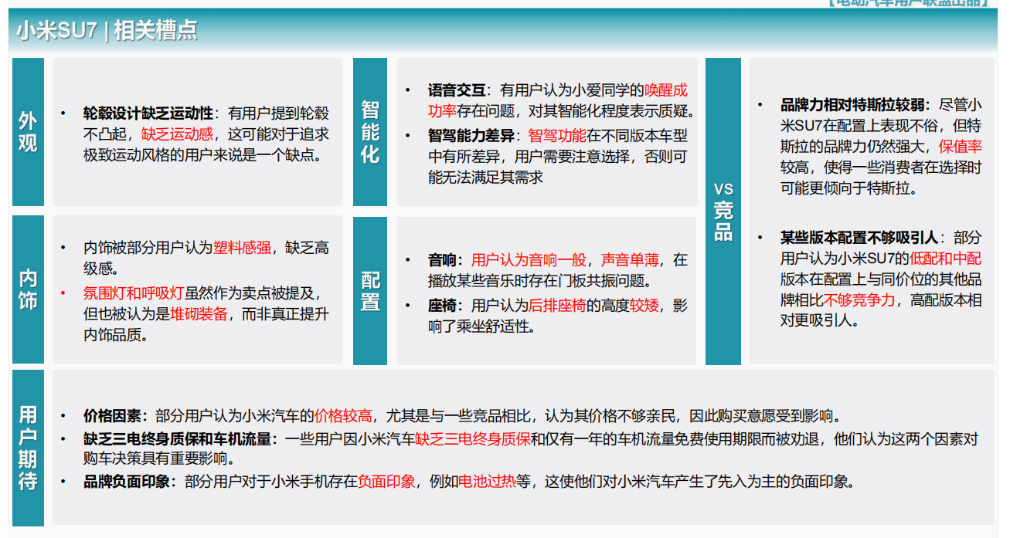Click bold heading "轮毂设计缺乏运动性"
The height and width of the screenshot is (538, 1010).
[x=148, y=113]
